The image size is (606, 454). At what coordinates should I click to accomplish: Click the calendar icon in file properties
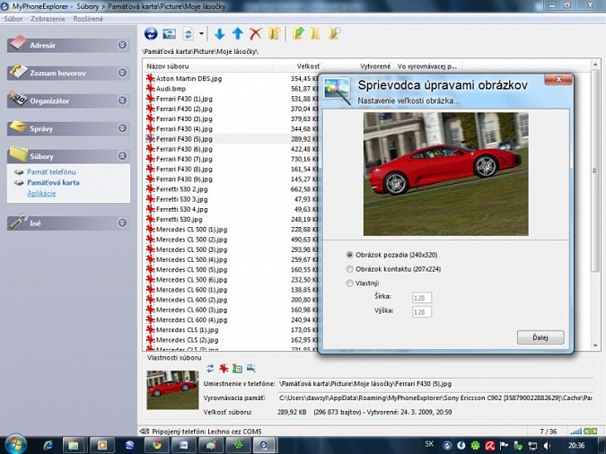237,369
